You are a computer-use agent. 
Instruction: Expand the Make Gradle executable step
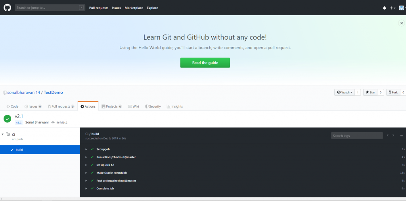(86, 173)
